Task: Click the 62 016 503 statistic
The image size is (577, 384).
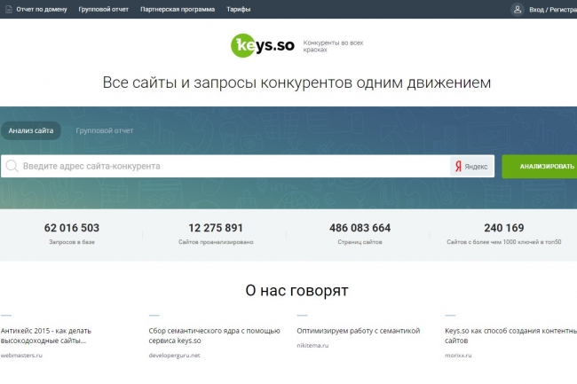Action: point(72,228)
